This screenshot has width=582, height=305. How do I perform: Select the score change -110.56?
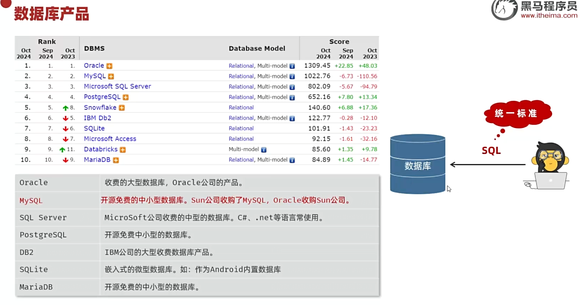point(367,76)
